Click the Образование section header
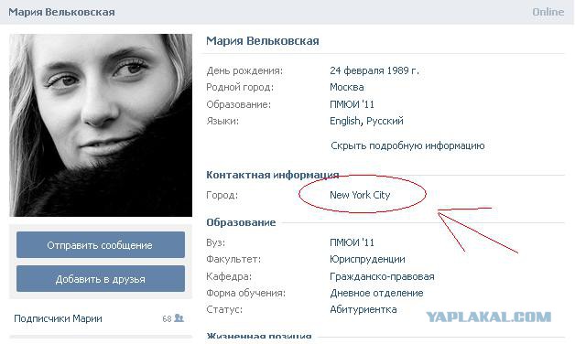 (241, 222)
